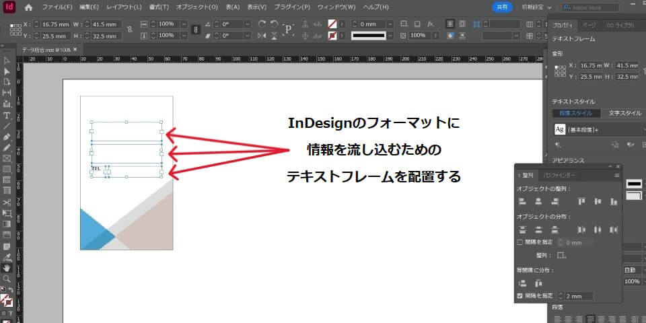Toggle the constrain proportions link for scale

click(195, 30)
